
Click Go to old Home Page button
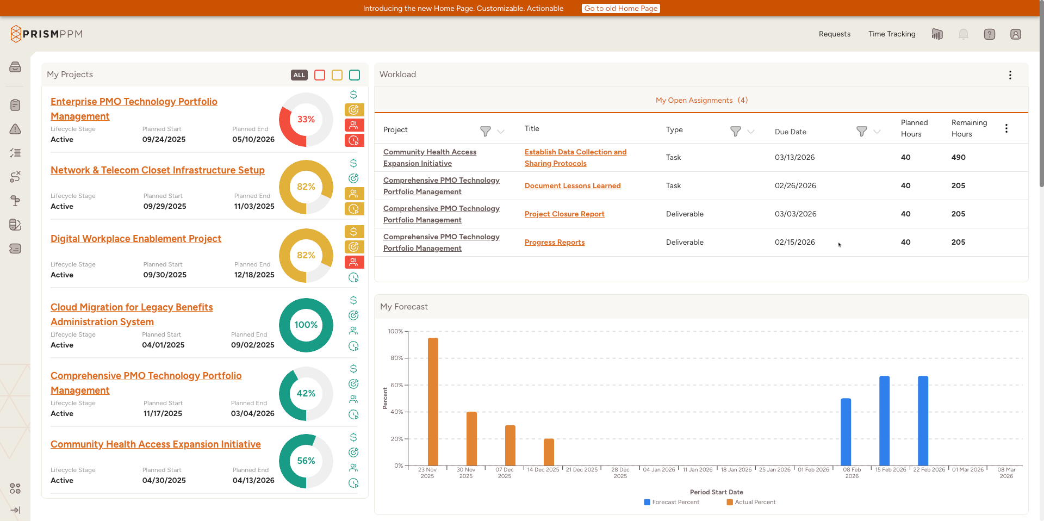(x=620, y=8)
